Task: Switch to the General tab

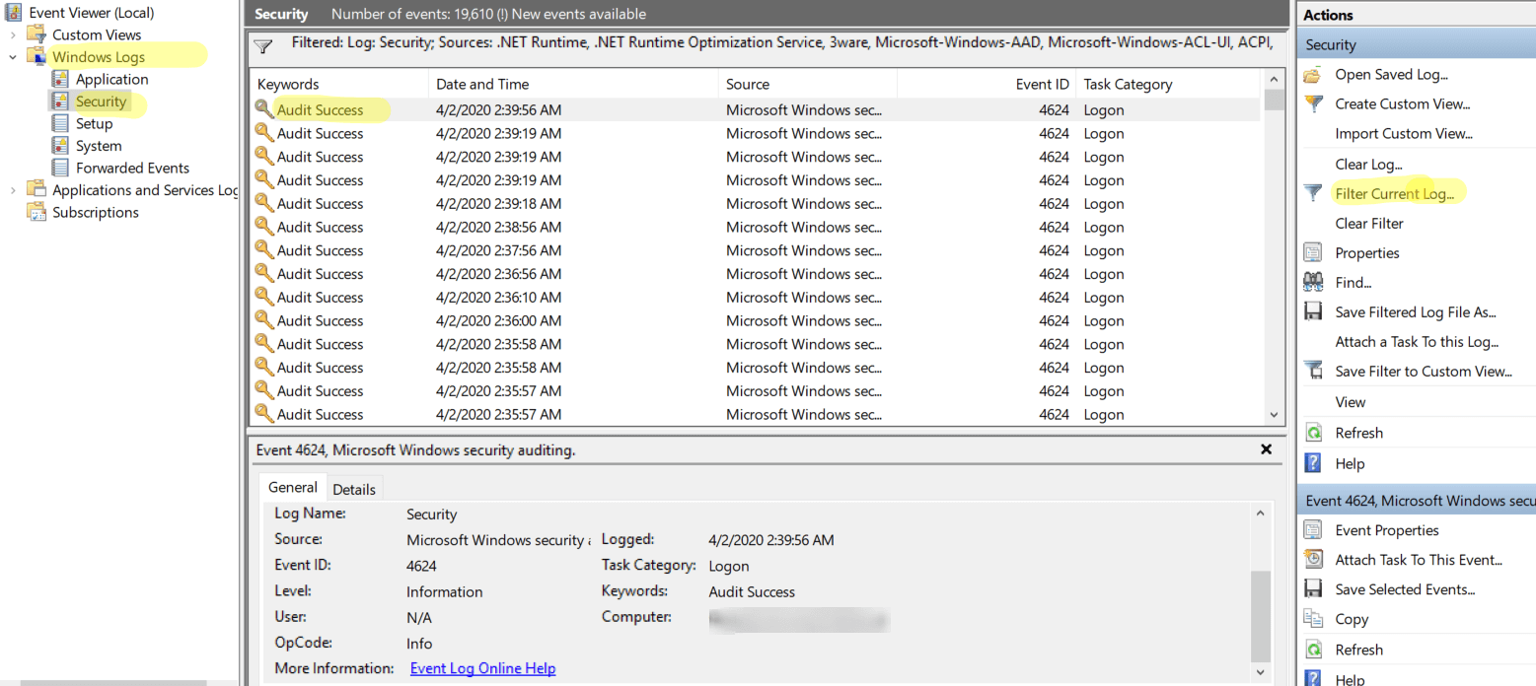Action: (292, 487)
